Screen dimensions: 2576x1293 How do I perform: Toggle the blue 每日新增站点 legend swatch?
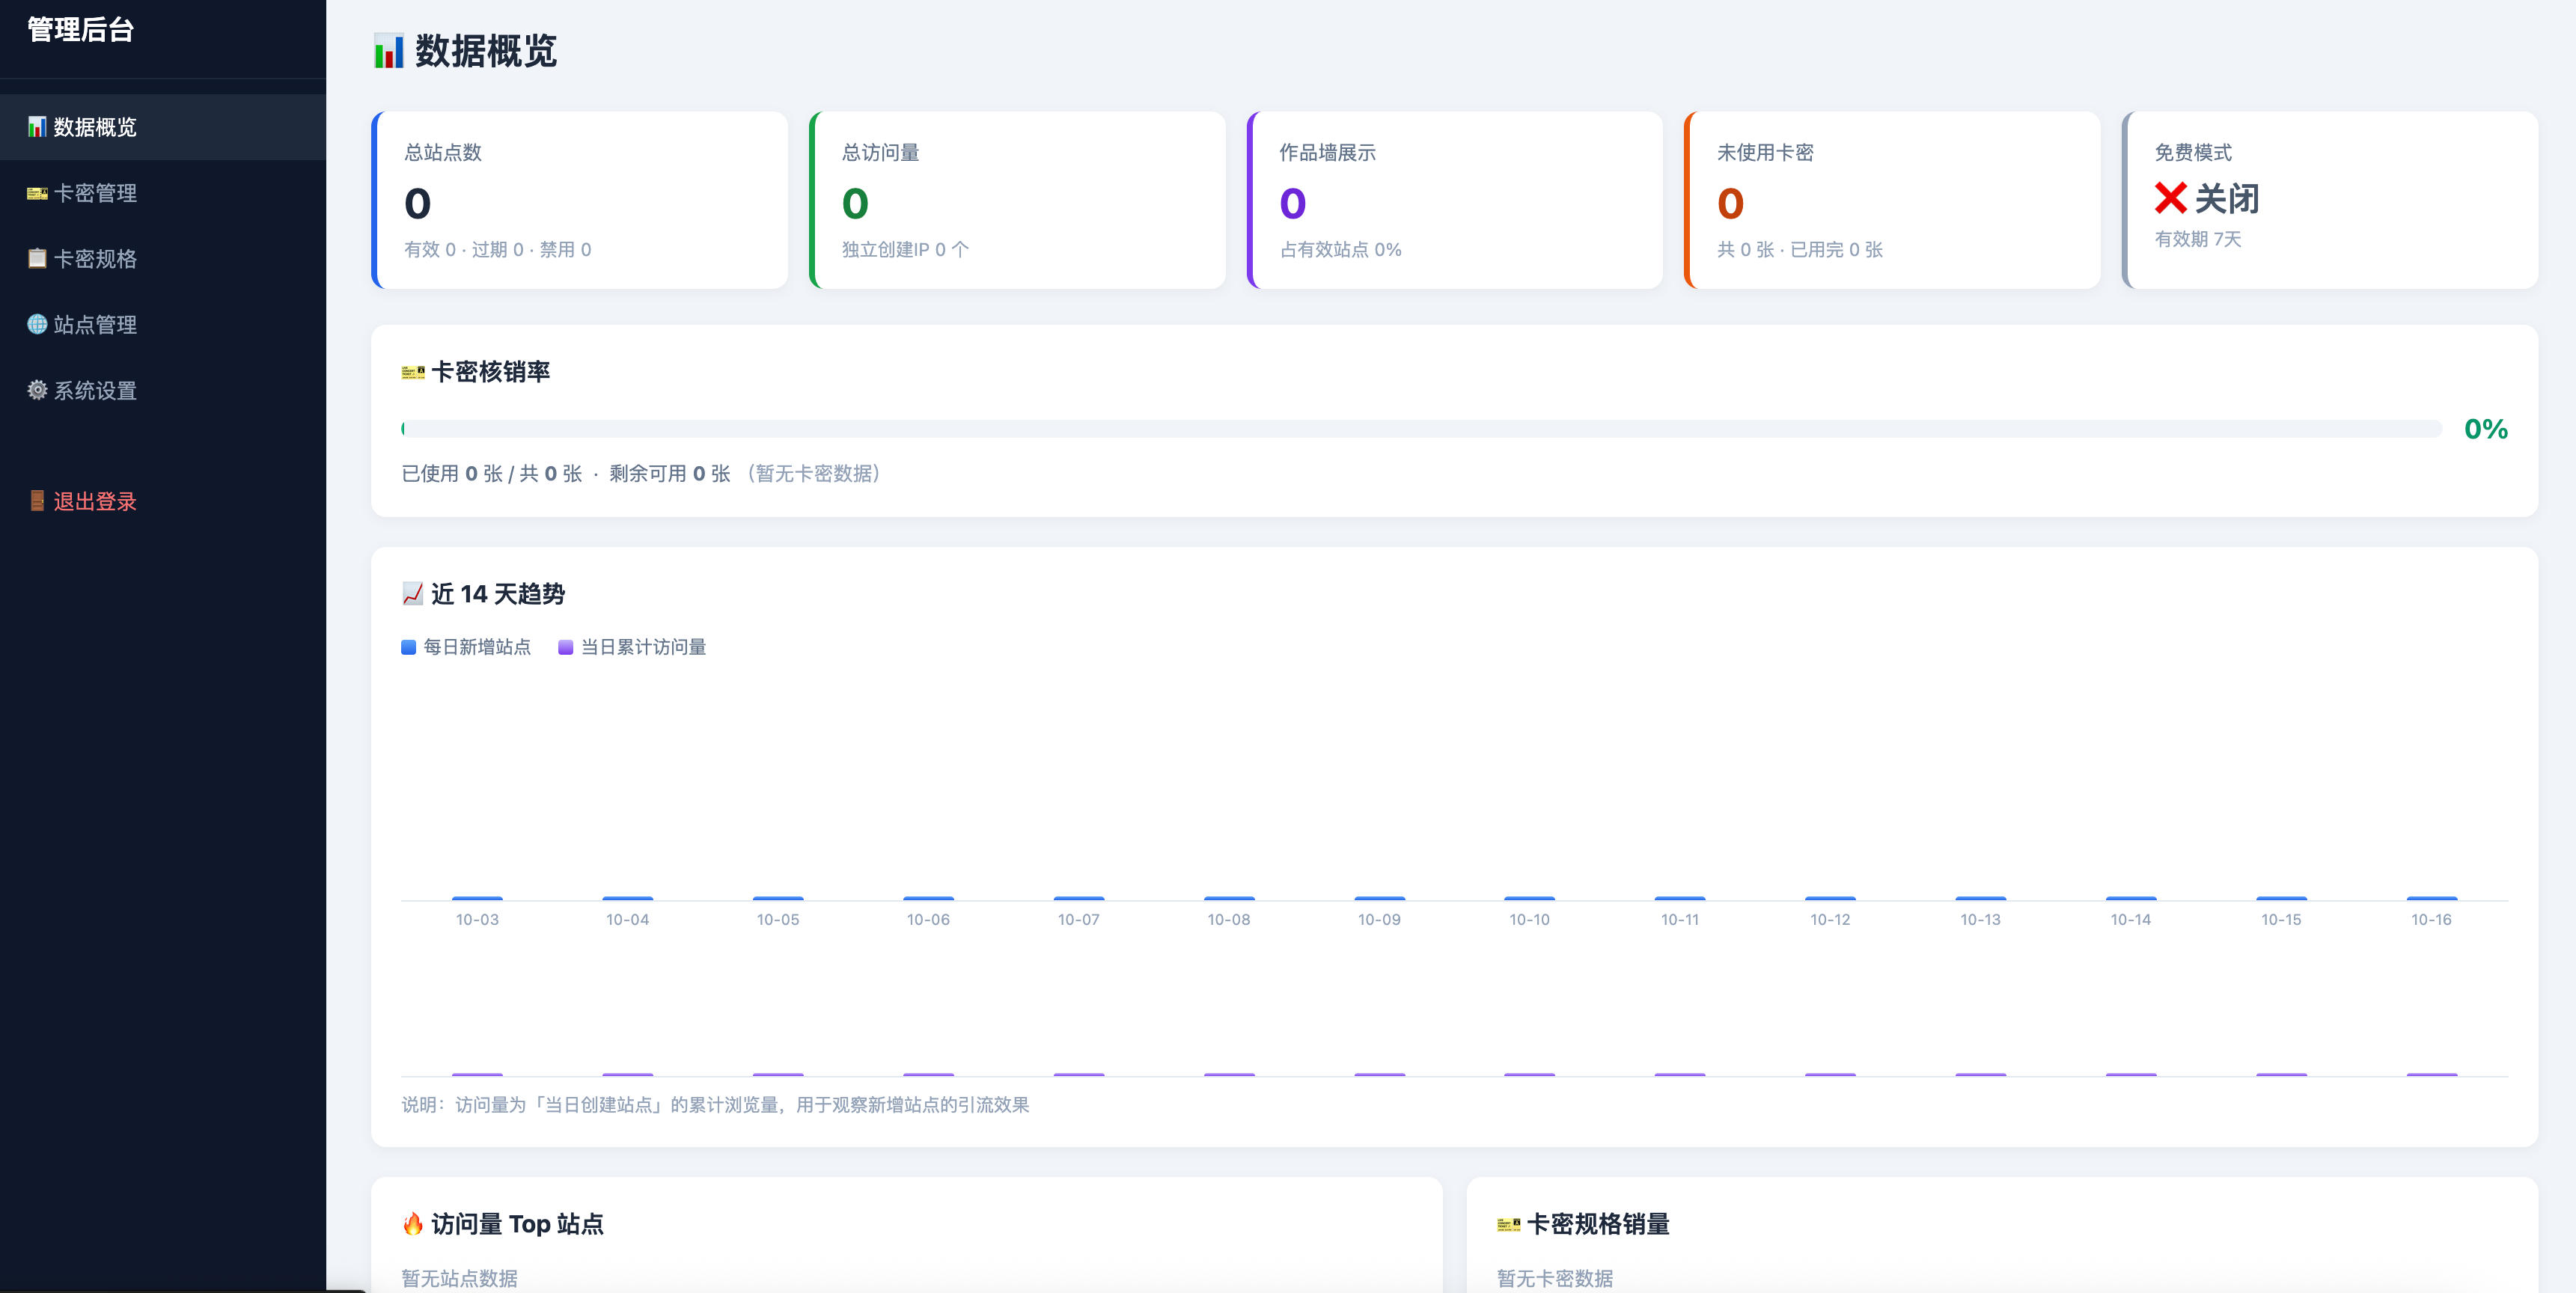pos(408,647)
